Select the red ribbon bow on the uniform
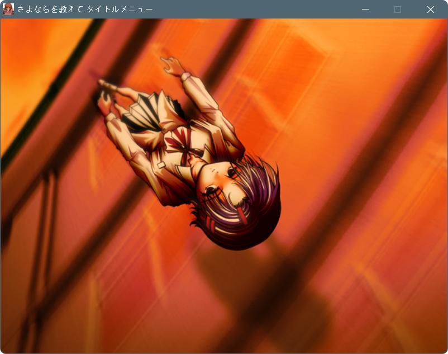The height and width of the screenshot is (354, 448). [180, 144]
